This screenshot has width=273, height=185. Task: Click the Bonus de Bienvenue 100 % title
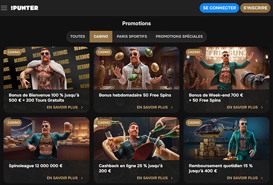tap(44, 98)
